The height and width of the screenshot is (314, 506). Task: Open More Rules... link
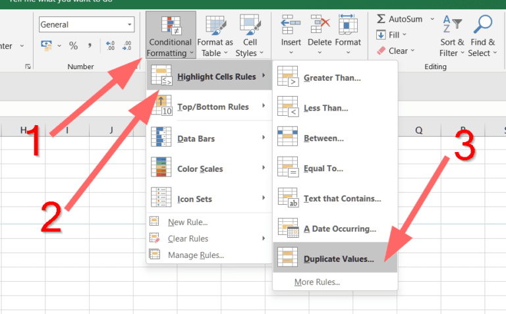pos(335,282)
